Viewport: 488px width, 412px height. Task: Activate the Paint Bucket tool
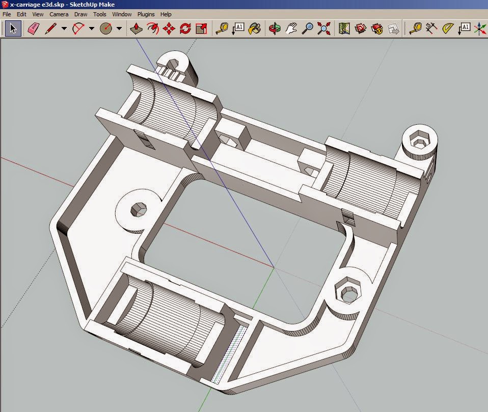click(255, 29)
